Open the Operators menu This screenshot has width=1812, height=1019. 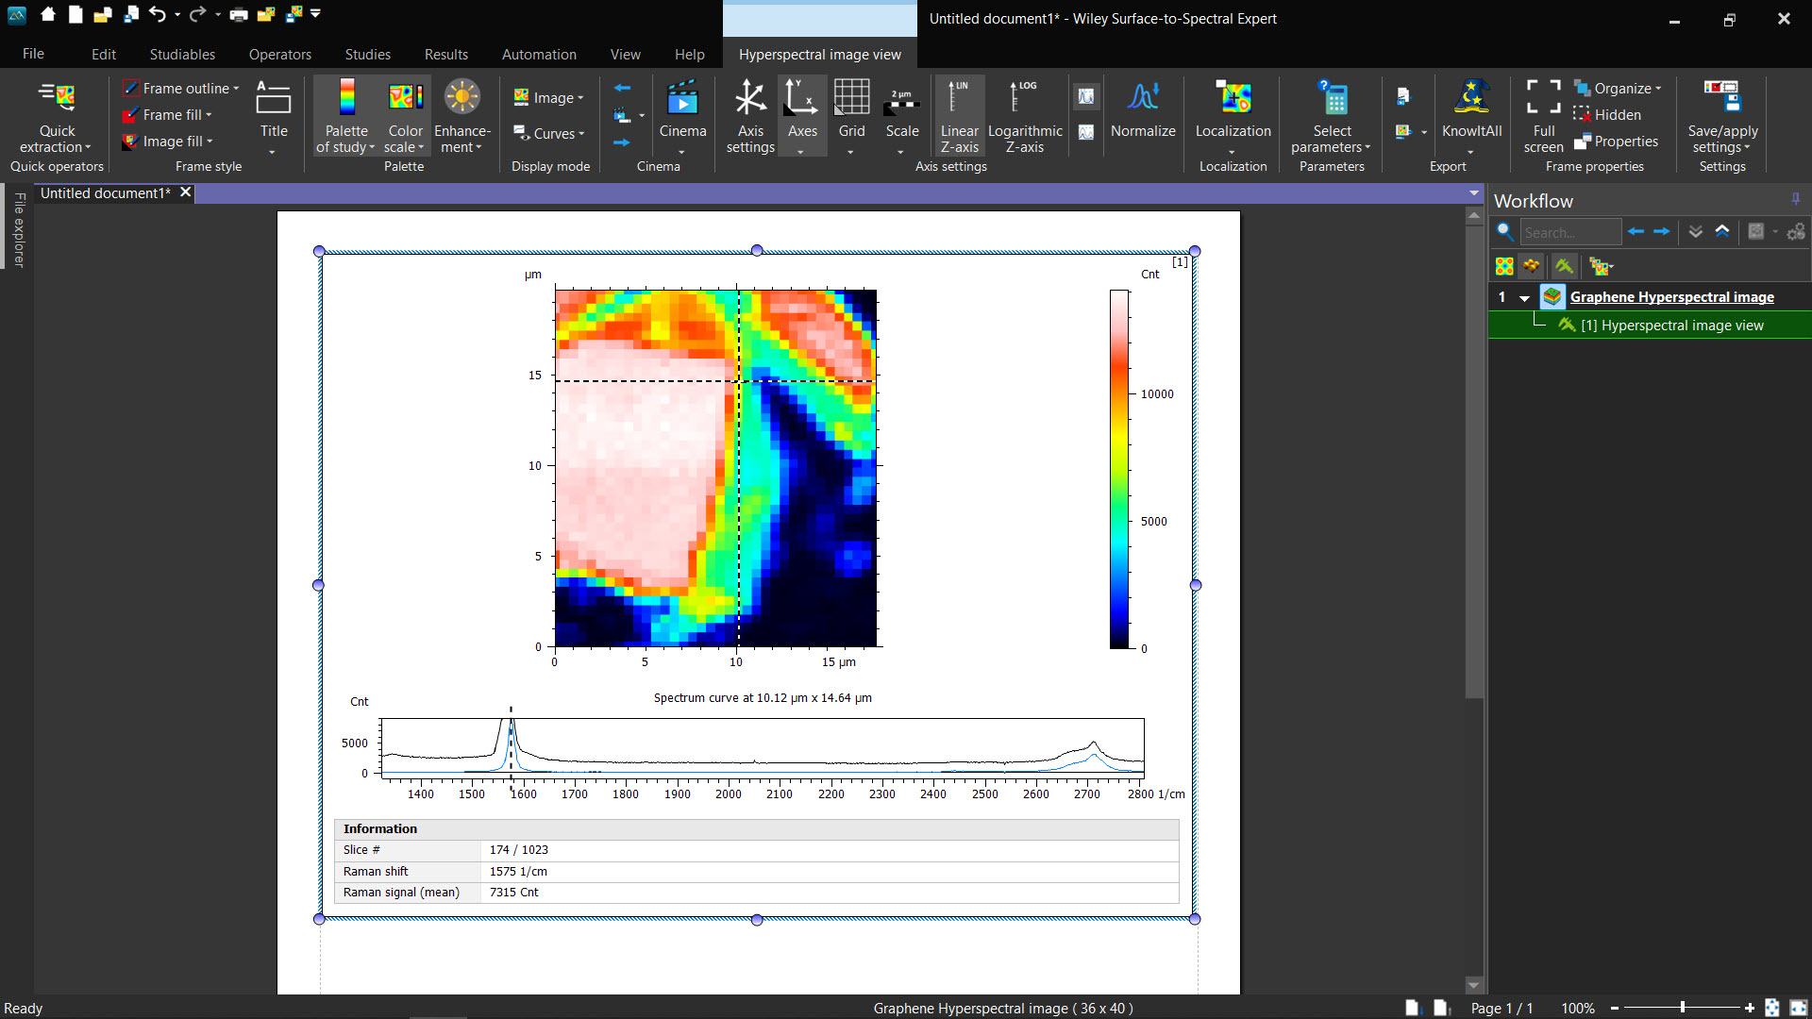click(x=279, y=55)
